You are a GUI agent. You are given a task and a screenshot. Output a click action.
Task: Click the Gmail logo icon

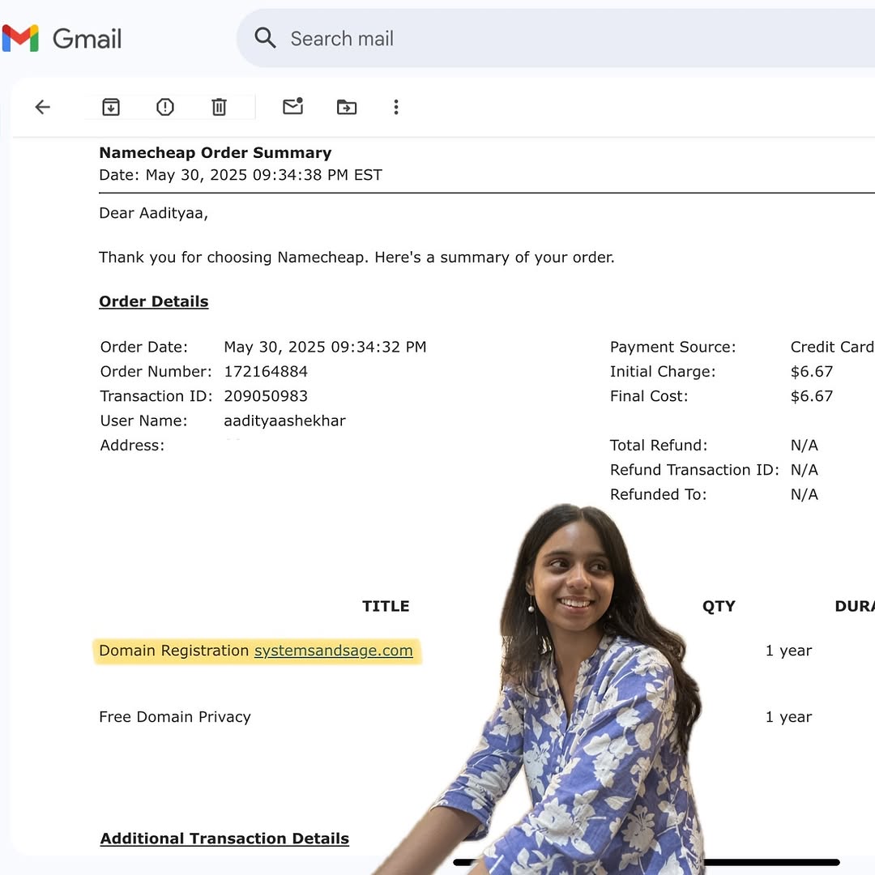point(20,38)
